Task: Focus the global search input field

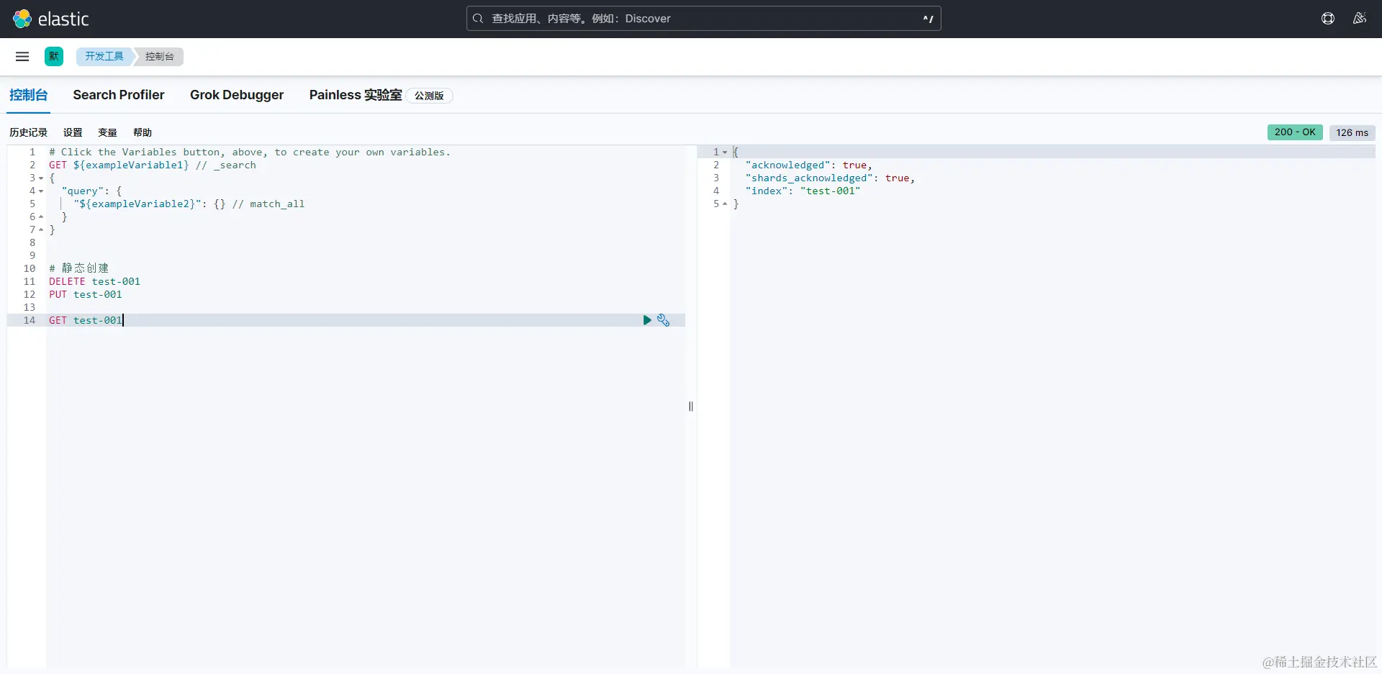Action: point(704,19)
